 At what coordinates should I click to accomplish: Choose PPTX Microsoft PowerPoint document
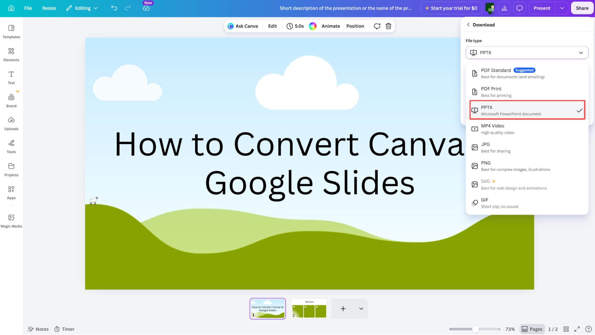527,110
